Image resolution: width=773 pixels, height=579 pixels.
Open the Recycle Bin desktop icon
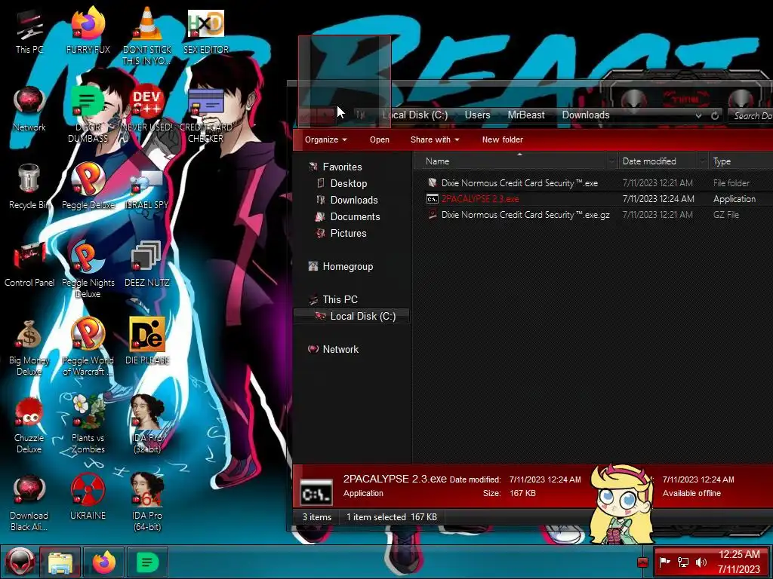tap(29, 187)
